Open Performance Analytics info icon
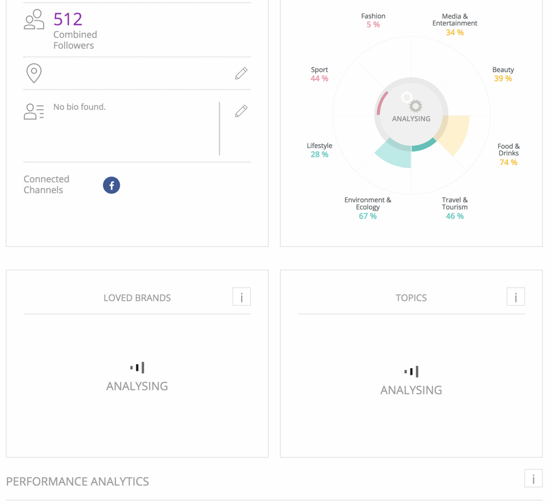552x504 pixels. (x=533, y=479)
